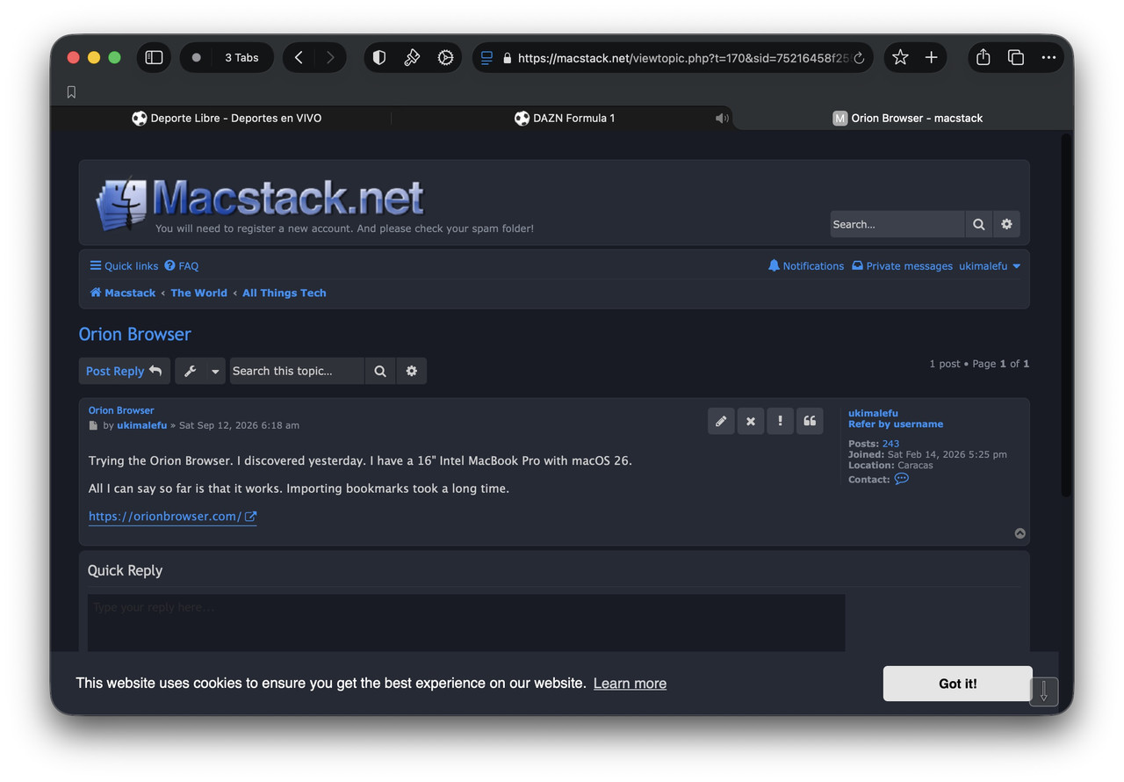Jump to top with post arrow icon

tap(1020, 533)
